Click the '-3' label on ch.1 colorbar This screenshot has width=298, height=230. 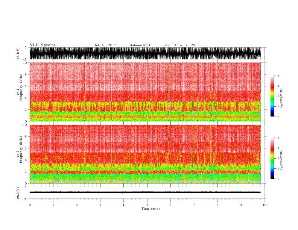277,76
